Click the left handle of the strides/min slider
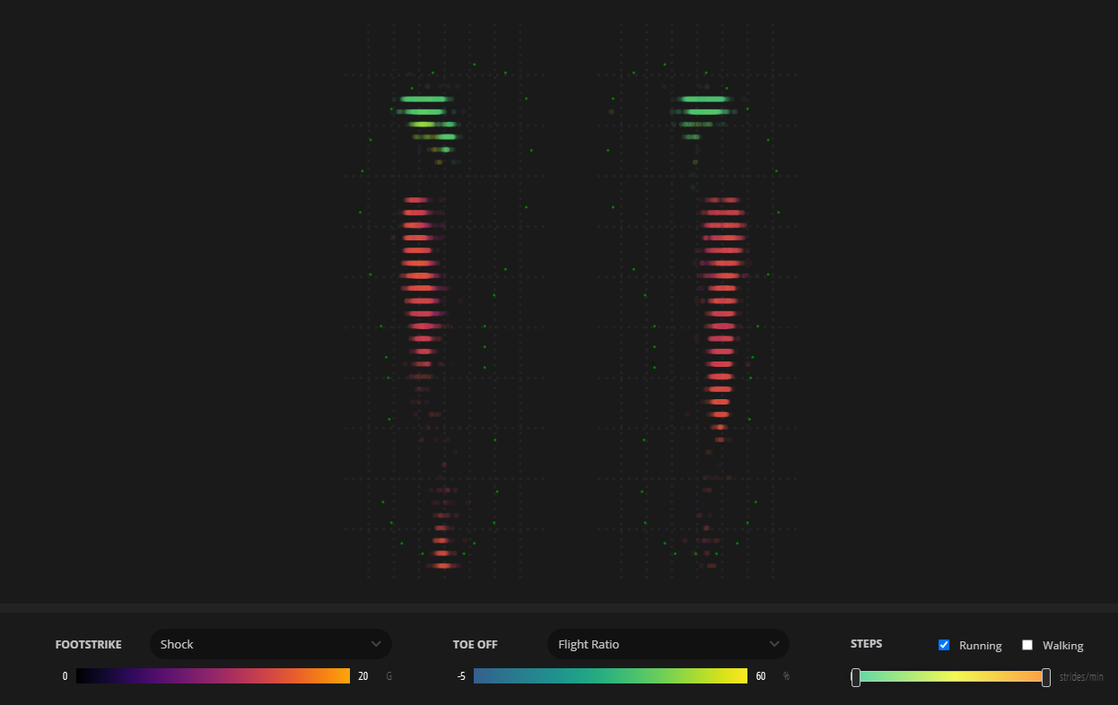The width and height of the screenshot is (1118, 705). pyautogui.click(x=856, y=677)
